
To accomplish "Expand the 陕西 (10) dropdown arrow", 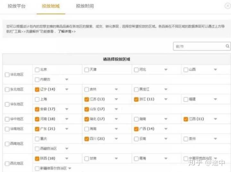I will click(67, 159).
